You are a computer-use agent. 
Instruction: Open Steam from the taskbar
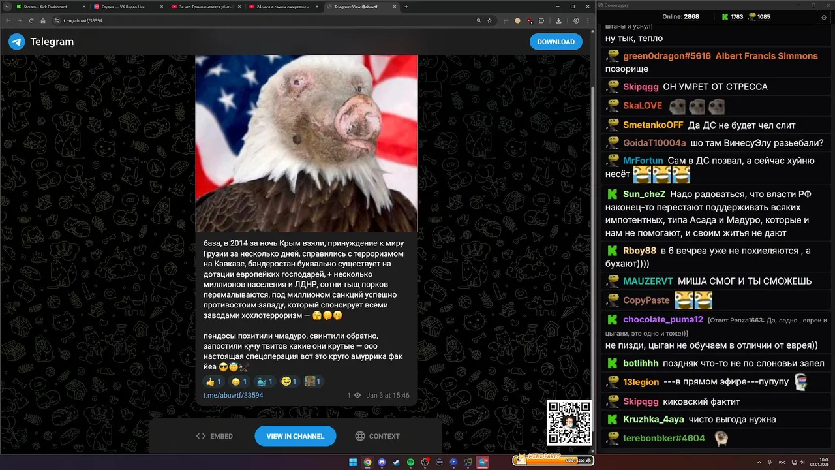click(x=396, y=462)
